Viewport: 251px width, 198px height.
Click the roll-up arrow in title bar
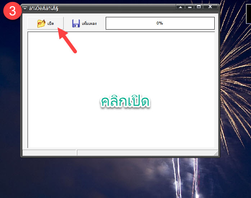point(181,6)
